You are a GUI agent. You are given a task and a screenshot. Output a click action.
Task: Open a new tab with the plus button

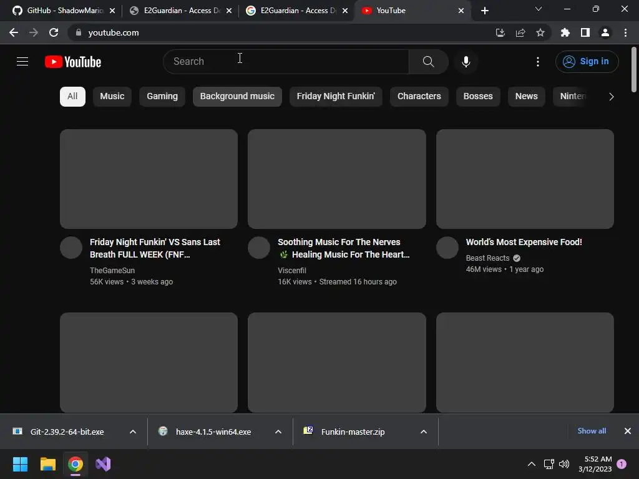click(484, 11)
